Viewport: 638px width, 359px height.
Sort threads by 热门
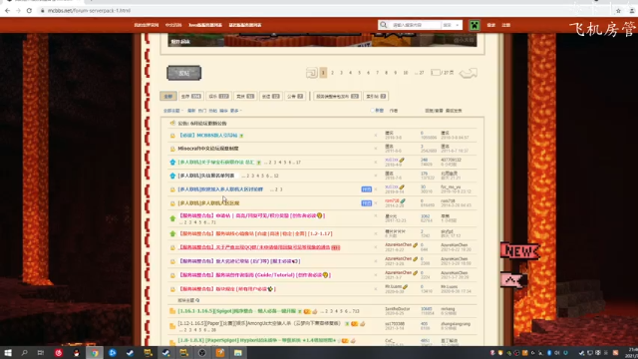(202, 111)
